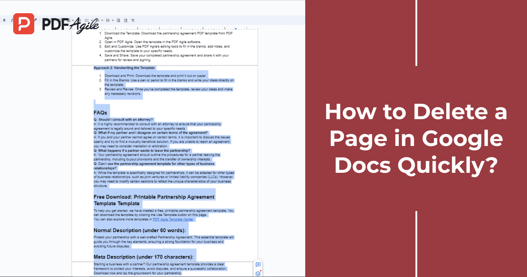Click the highlight color pen icon
This screenshot has height=277, width=527.
pyautogui.click(x=36, y=20)
